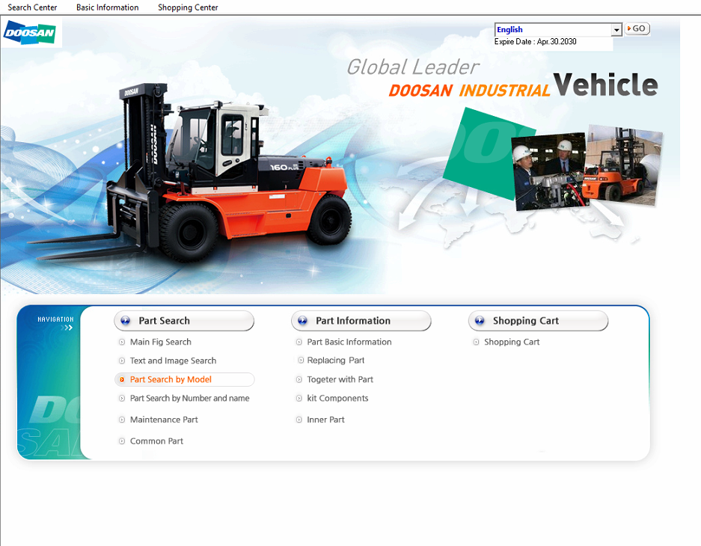701x546 pixels.
Task: Open Text and Image Search link
Action: tap(173, 361)
